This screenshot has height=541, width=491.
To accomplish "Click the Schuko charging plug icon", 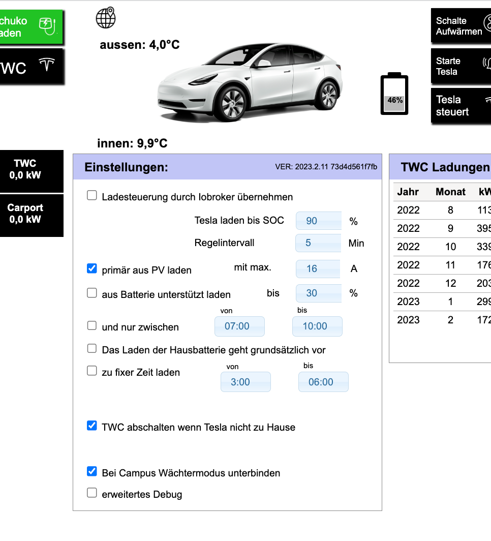I will coord(47,26).
